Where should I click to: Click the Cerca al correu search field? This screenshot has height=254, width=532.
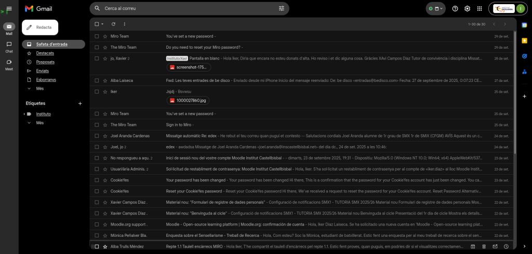point(187,8)
